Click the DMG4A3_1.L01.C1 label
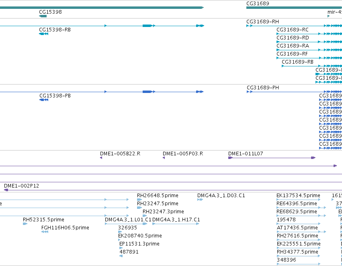Image resolution: width=342 pixels, height=266 pixels. [128, 220]
